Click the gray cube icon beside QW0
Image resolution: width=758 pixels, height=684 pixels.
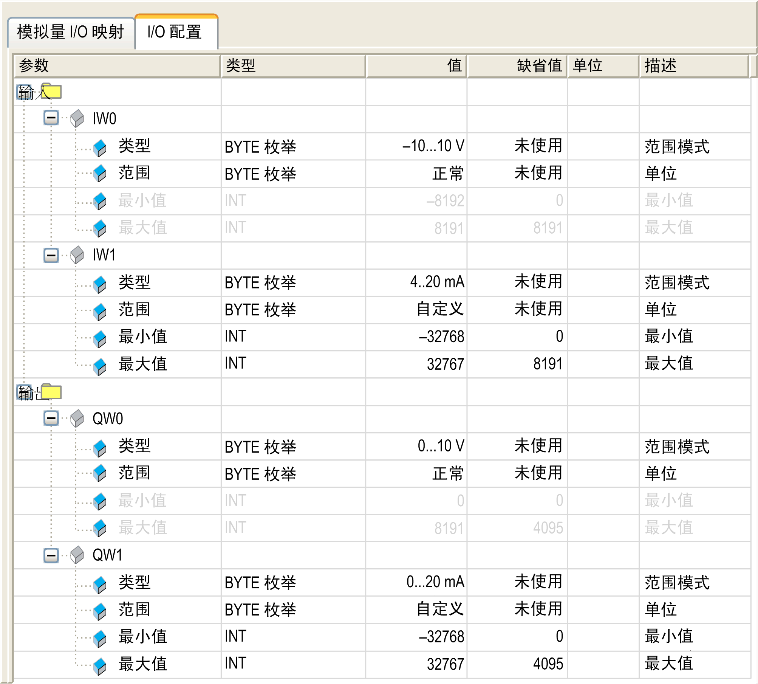click(77, 418)
